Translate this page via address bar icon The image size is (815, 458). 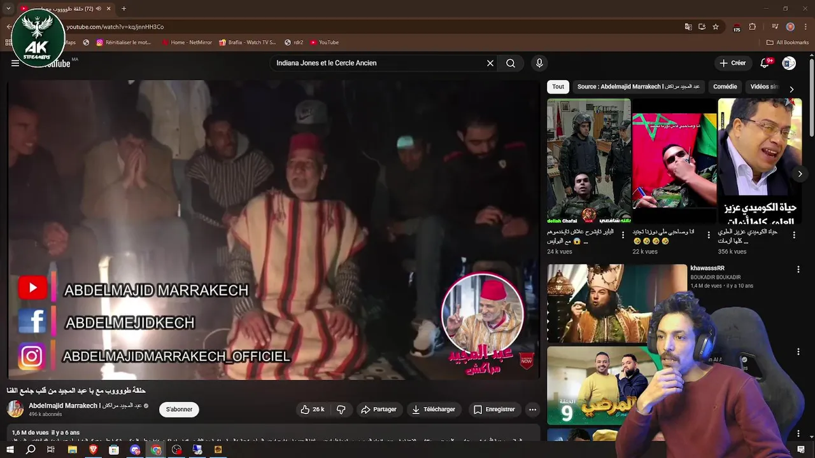(x=688, y=27)
